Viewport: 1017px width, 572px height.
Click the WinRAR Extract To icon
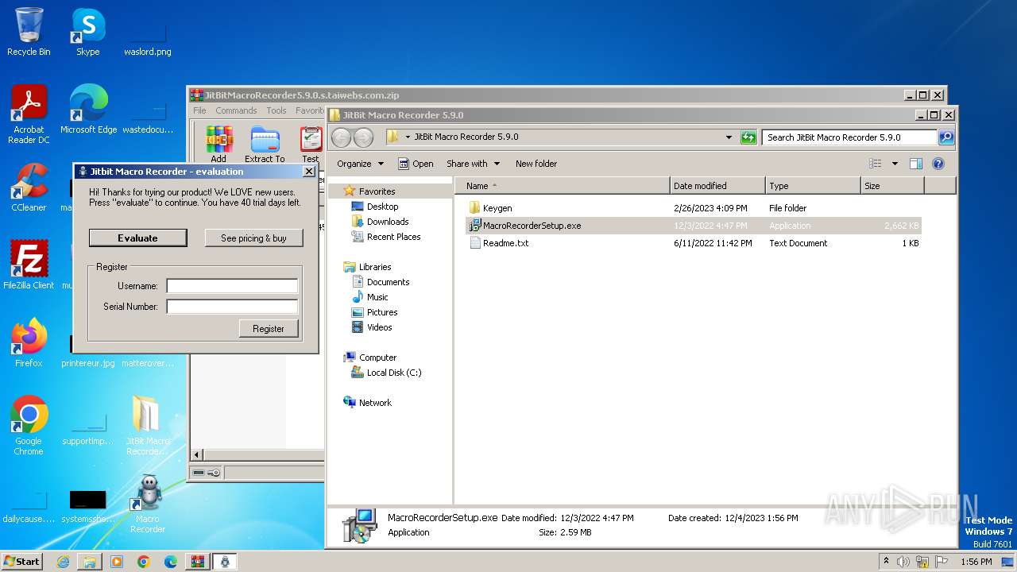(265, 144)
